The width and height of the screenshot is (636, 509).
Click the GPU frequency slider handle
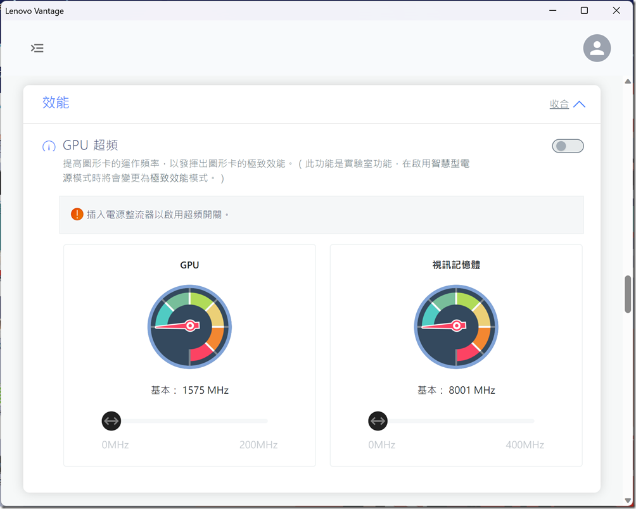pyautogui.click(x=111, y=420)
